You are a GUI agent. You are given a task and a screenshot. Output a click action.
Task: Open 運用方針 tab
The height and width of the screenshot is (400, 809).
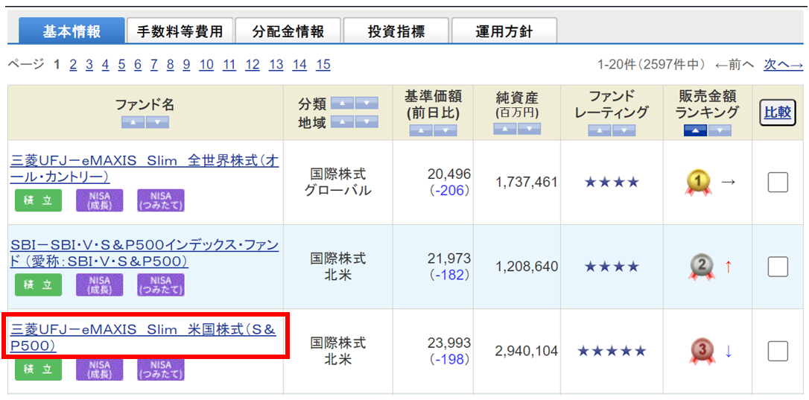pos(504,31)
